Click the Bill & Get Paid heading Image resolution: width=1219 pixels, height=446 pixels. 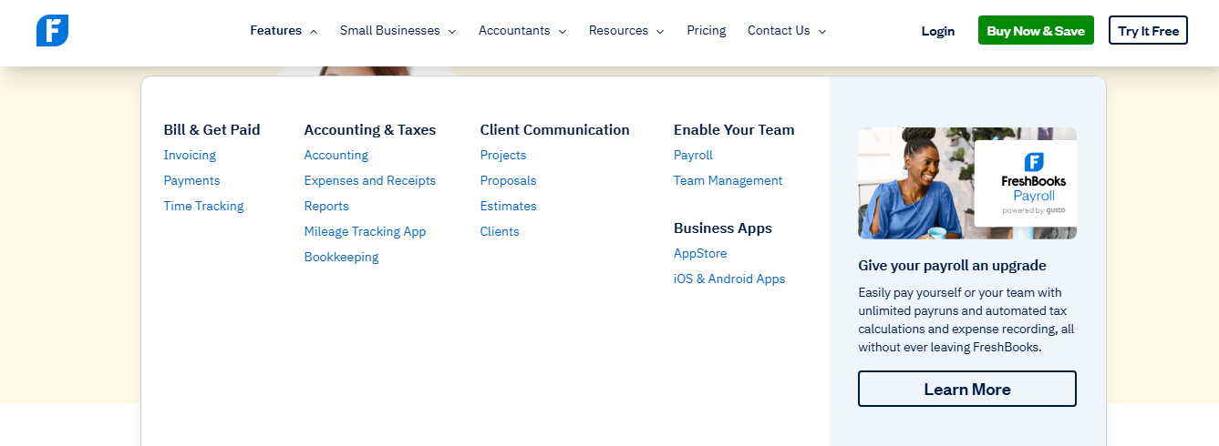click(x=212, y=129)
